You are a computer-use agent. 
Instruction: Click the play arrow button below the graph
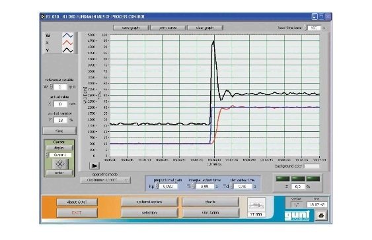94,165
